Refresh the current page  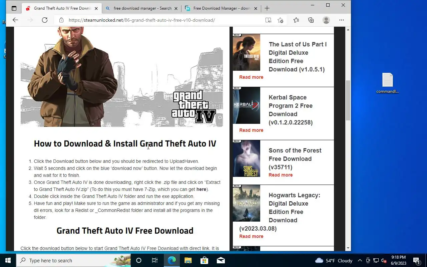[45, 20]
